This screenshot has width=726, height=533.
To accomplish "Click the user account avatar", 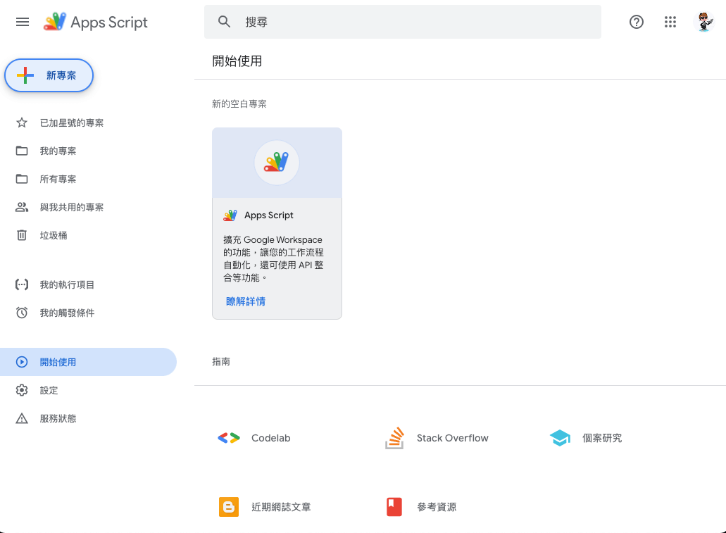I will 703,22.
